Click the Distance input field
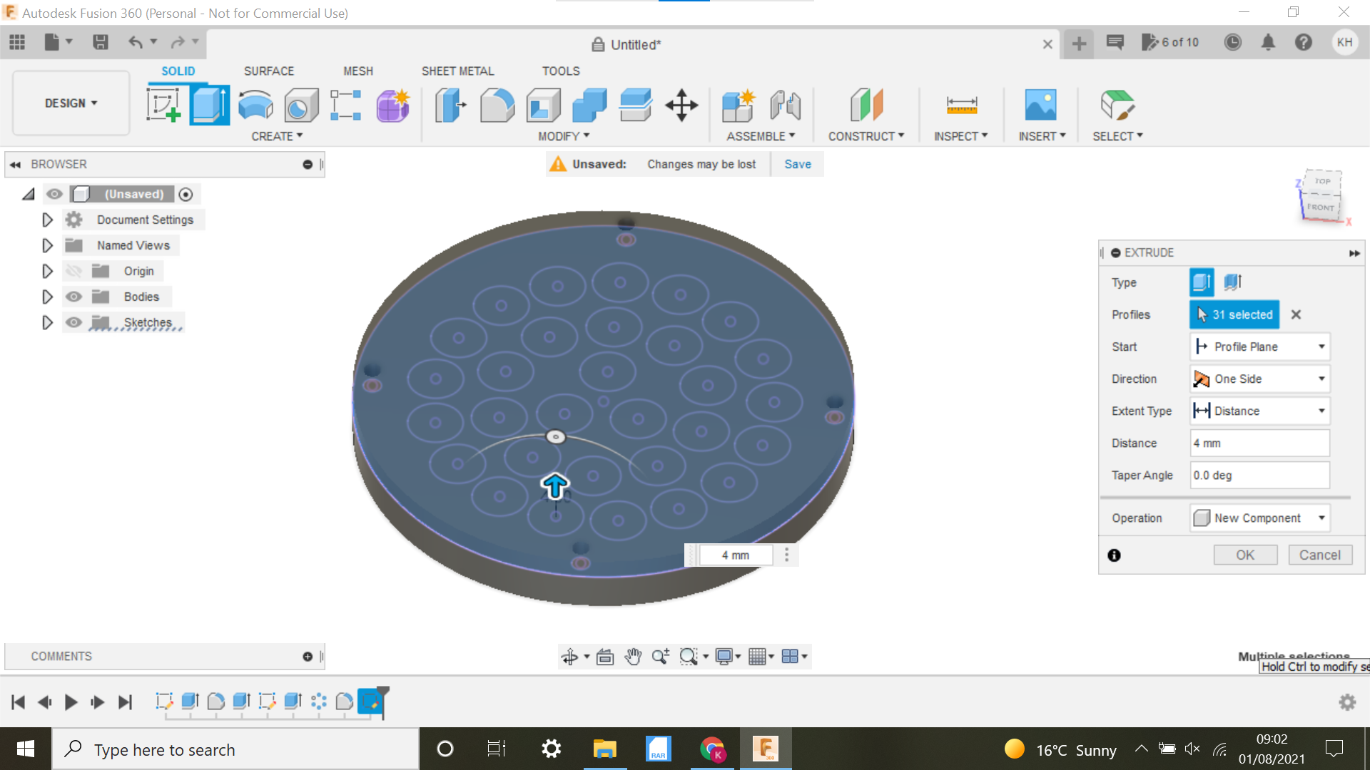Viewport: 1370px width, 770px height. tap(1258, 442)
